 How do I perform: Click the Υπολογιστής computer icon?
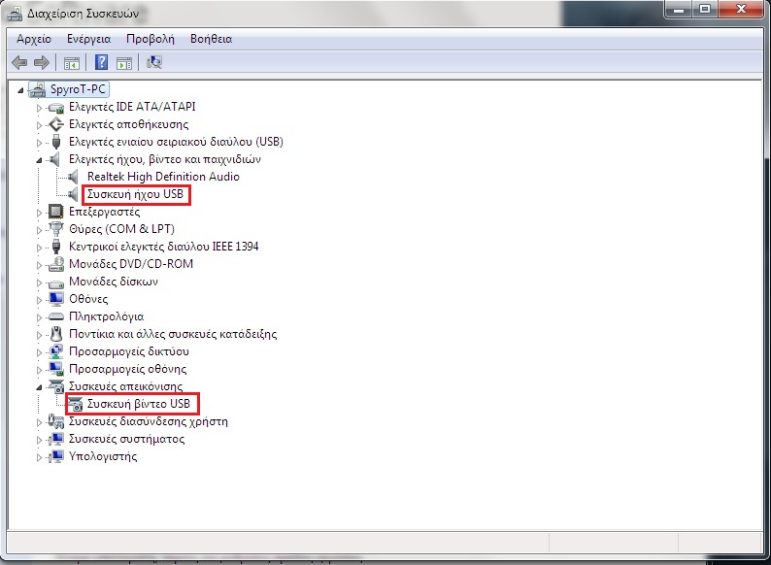(x=56, y=456)
